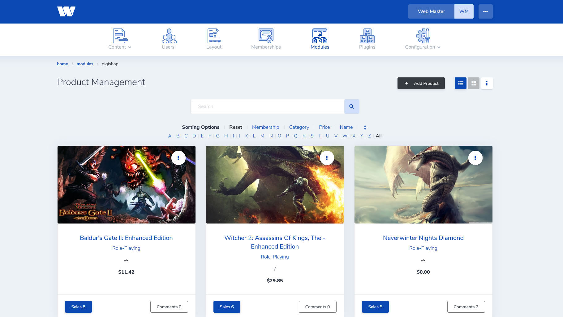Filter products by letter W

click(345, 136)
